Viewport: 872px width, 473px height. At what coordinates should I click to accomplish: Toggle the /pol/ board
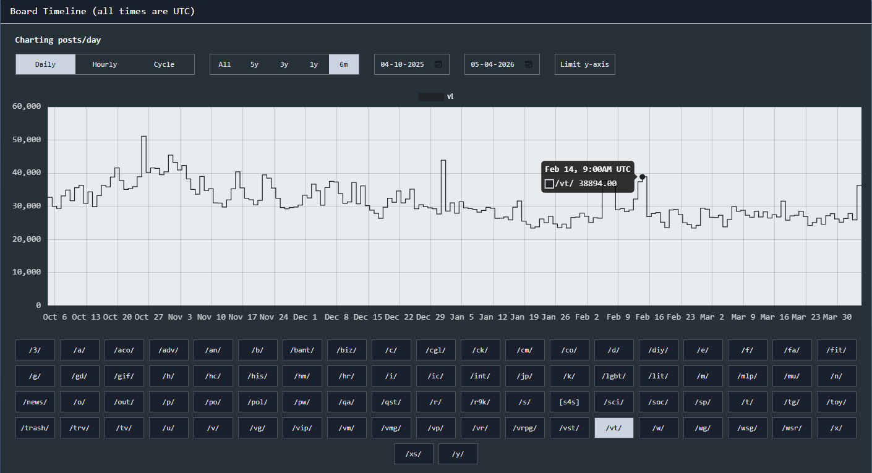[x=258, y=402]
